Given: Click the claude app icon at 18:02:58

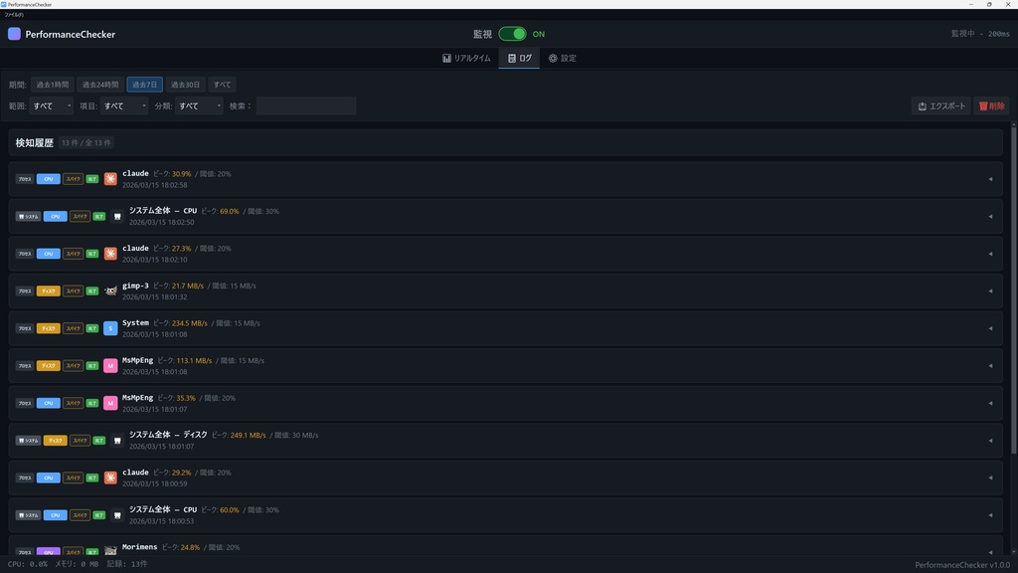Looking at the screenshot, I should [x=110, y=179].
